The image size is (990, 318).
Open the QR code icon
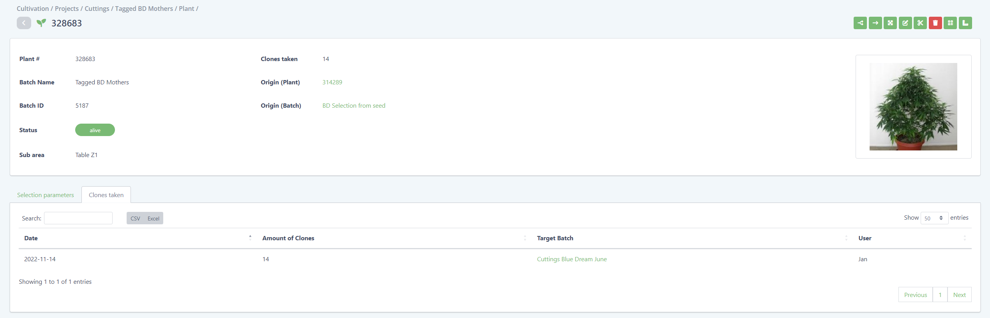tap(950, 23)
